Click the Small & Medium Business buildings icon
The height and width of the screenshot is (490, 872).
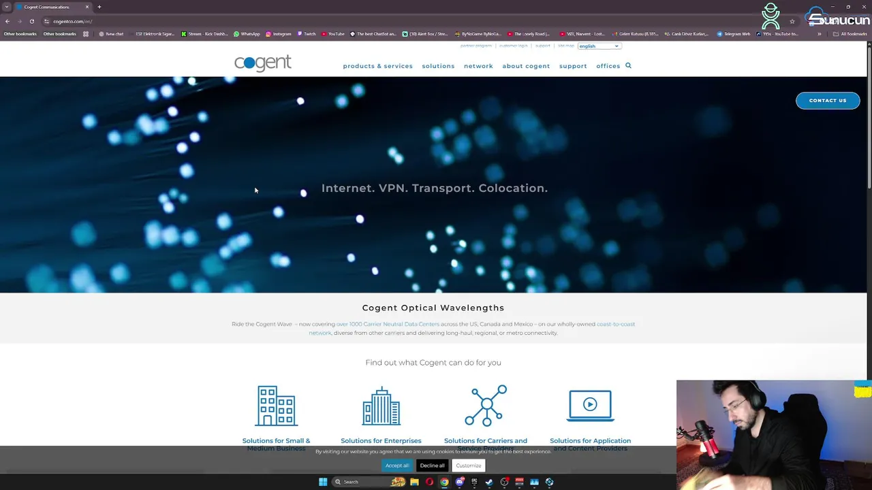(276, 406)
